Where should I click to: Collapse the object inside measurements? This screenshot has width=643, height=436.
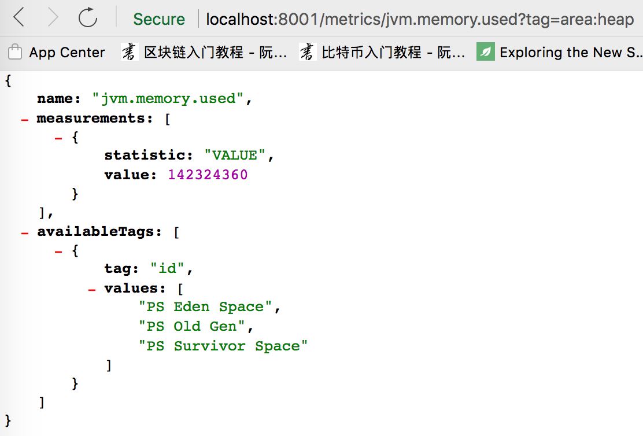click(58, 139)
